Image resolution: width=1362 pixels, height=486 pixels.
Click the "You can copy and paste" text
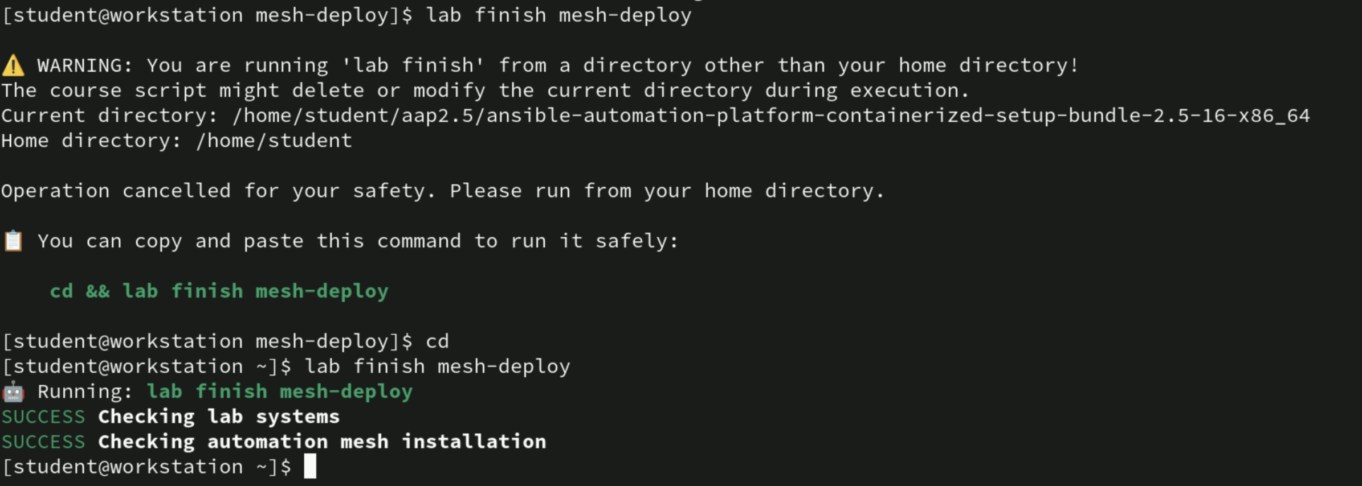point(358,241)
